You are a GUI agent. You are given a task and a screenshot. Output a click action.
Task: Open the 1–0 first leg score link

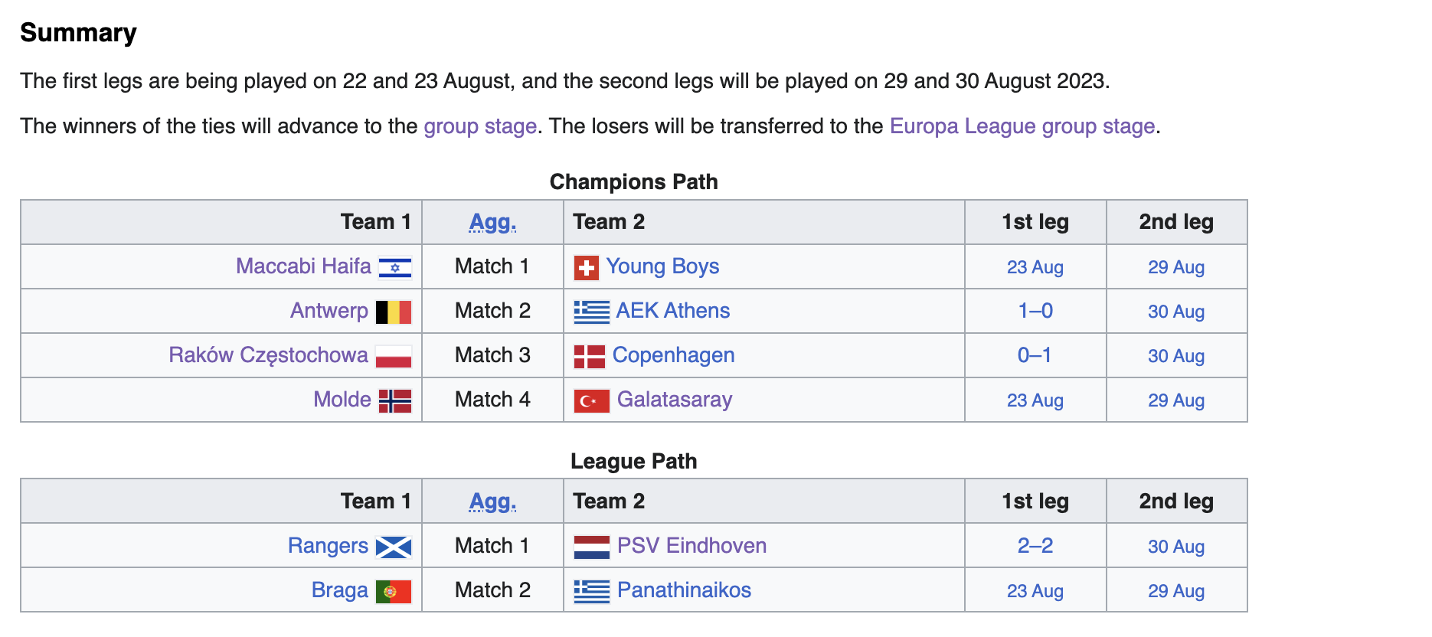pyautogui.click(x=1035, y=311)
